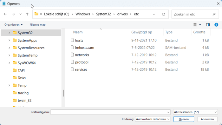222x125 pixels.
Task: Click the protocol file icon
Action: [72, 62]
